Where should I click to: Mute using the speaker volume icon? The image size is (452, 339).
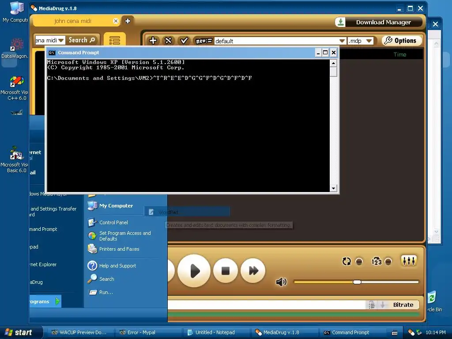coord(281,282)
